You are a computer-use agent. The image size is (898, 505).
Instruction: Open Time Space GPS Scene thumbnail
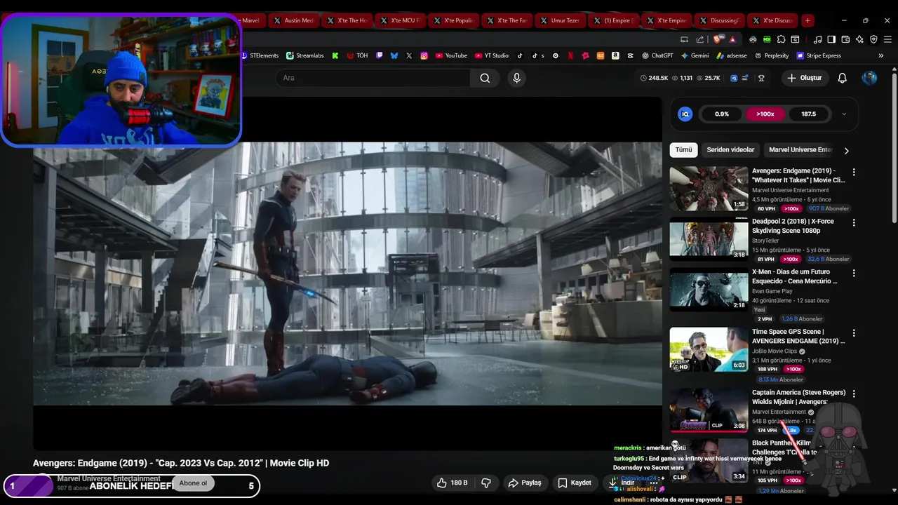point(709,349)
